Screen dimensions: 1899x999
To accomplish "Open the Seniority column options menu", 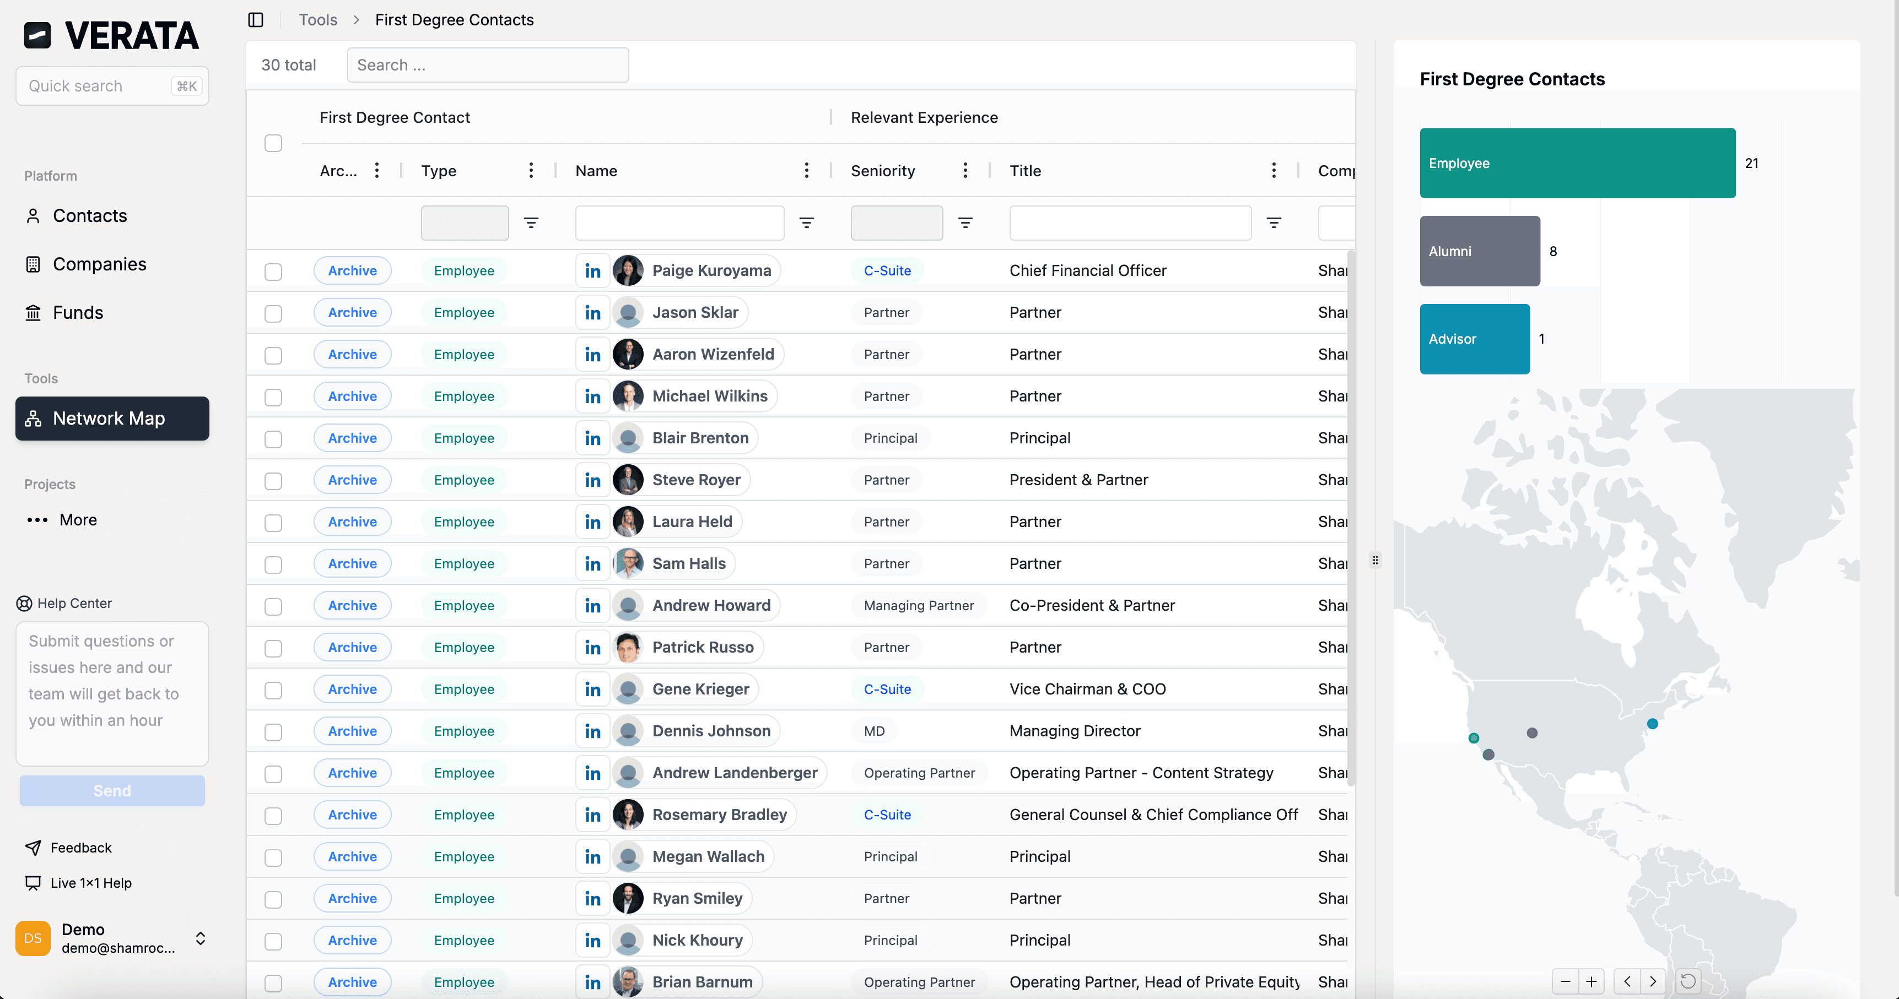I will pos(965,170).
